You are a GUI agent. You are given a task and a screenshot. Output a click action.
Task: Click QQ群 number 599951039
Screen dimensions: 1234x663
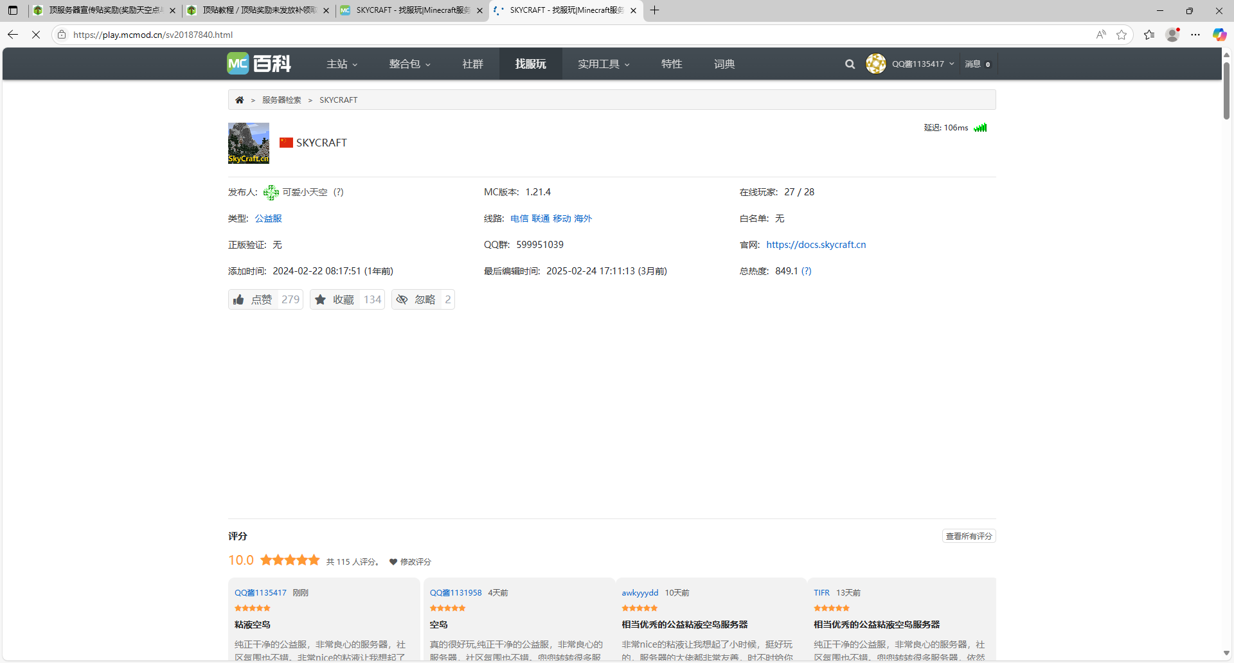[x=539, y=245]
